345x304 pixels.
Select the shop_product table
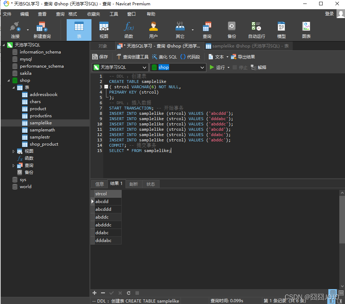44,144
